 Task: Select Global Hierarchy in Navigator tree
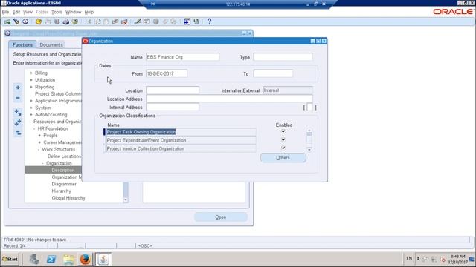click(68, 198)
